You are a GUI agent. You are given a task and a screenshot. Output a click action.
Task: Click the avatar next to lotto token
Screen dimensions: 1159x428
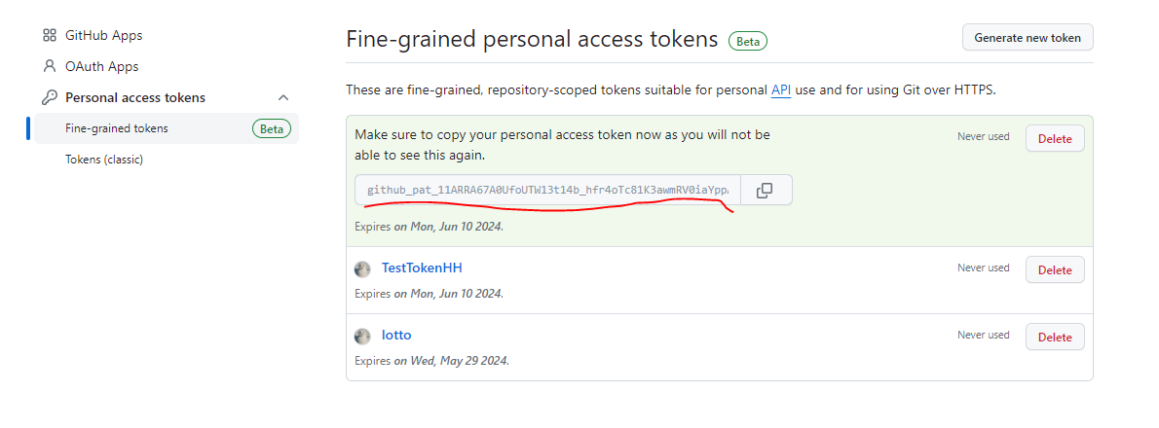coord(362,337)
